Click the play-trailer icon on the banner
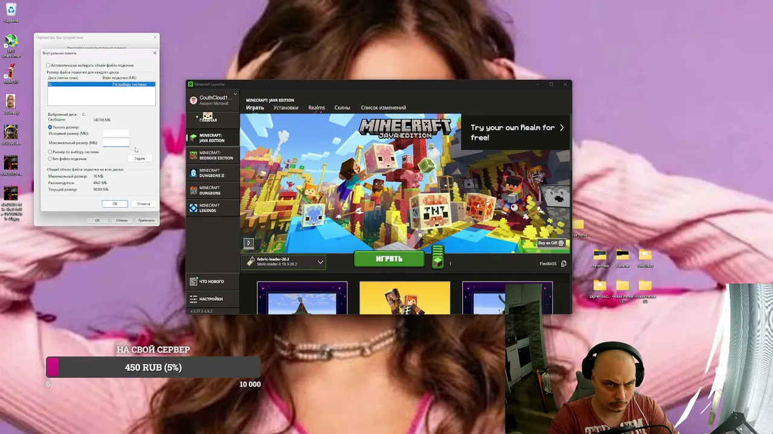773x434 pixels. 248,243
